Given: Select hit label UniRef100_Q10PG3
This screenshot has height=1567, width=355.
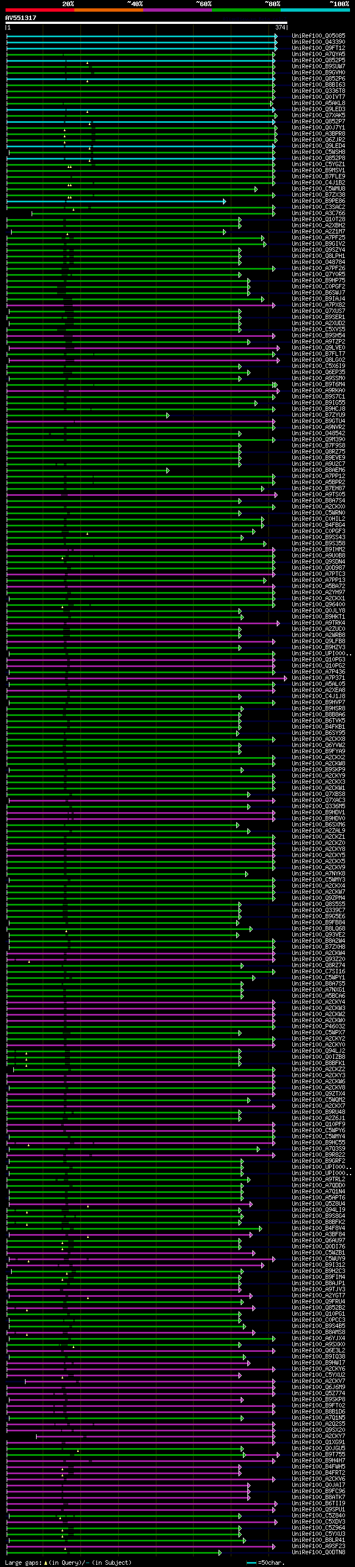Looking at the screenshot, I should 318,659.
